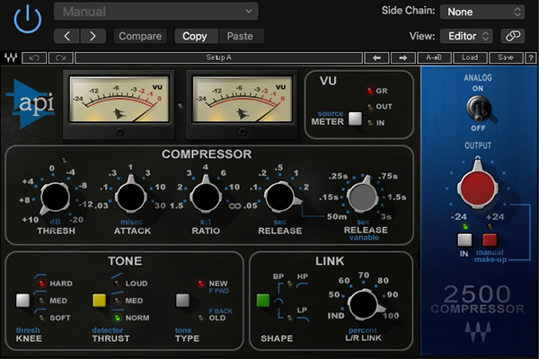The height and width of the screenshot is (359, 539).
Task: Click the Save button
Action: pyautogui.click(x=506, y=57)
